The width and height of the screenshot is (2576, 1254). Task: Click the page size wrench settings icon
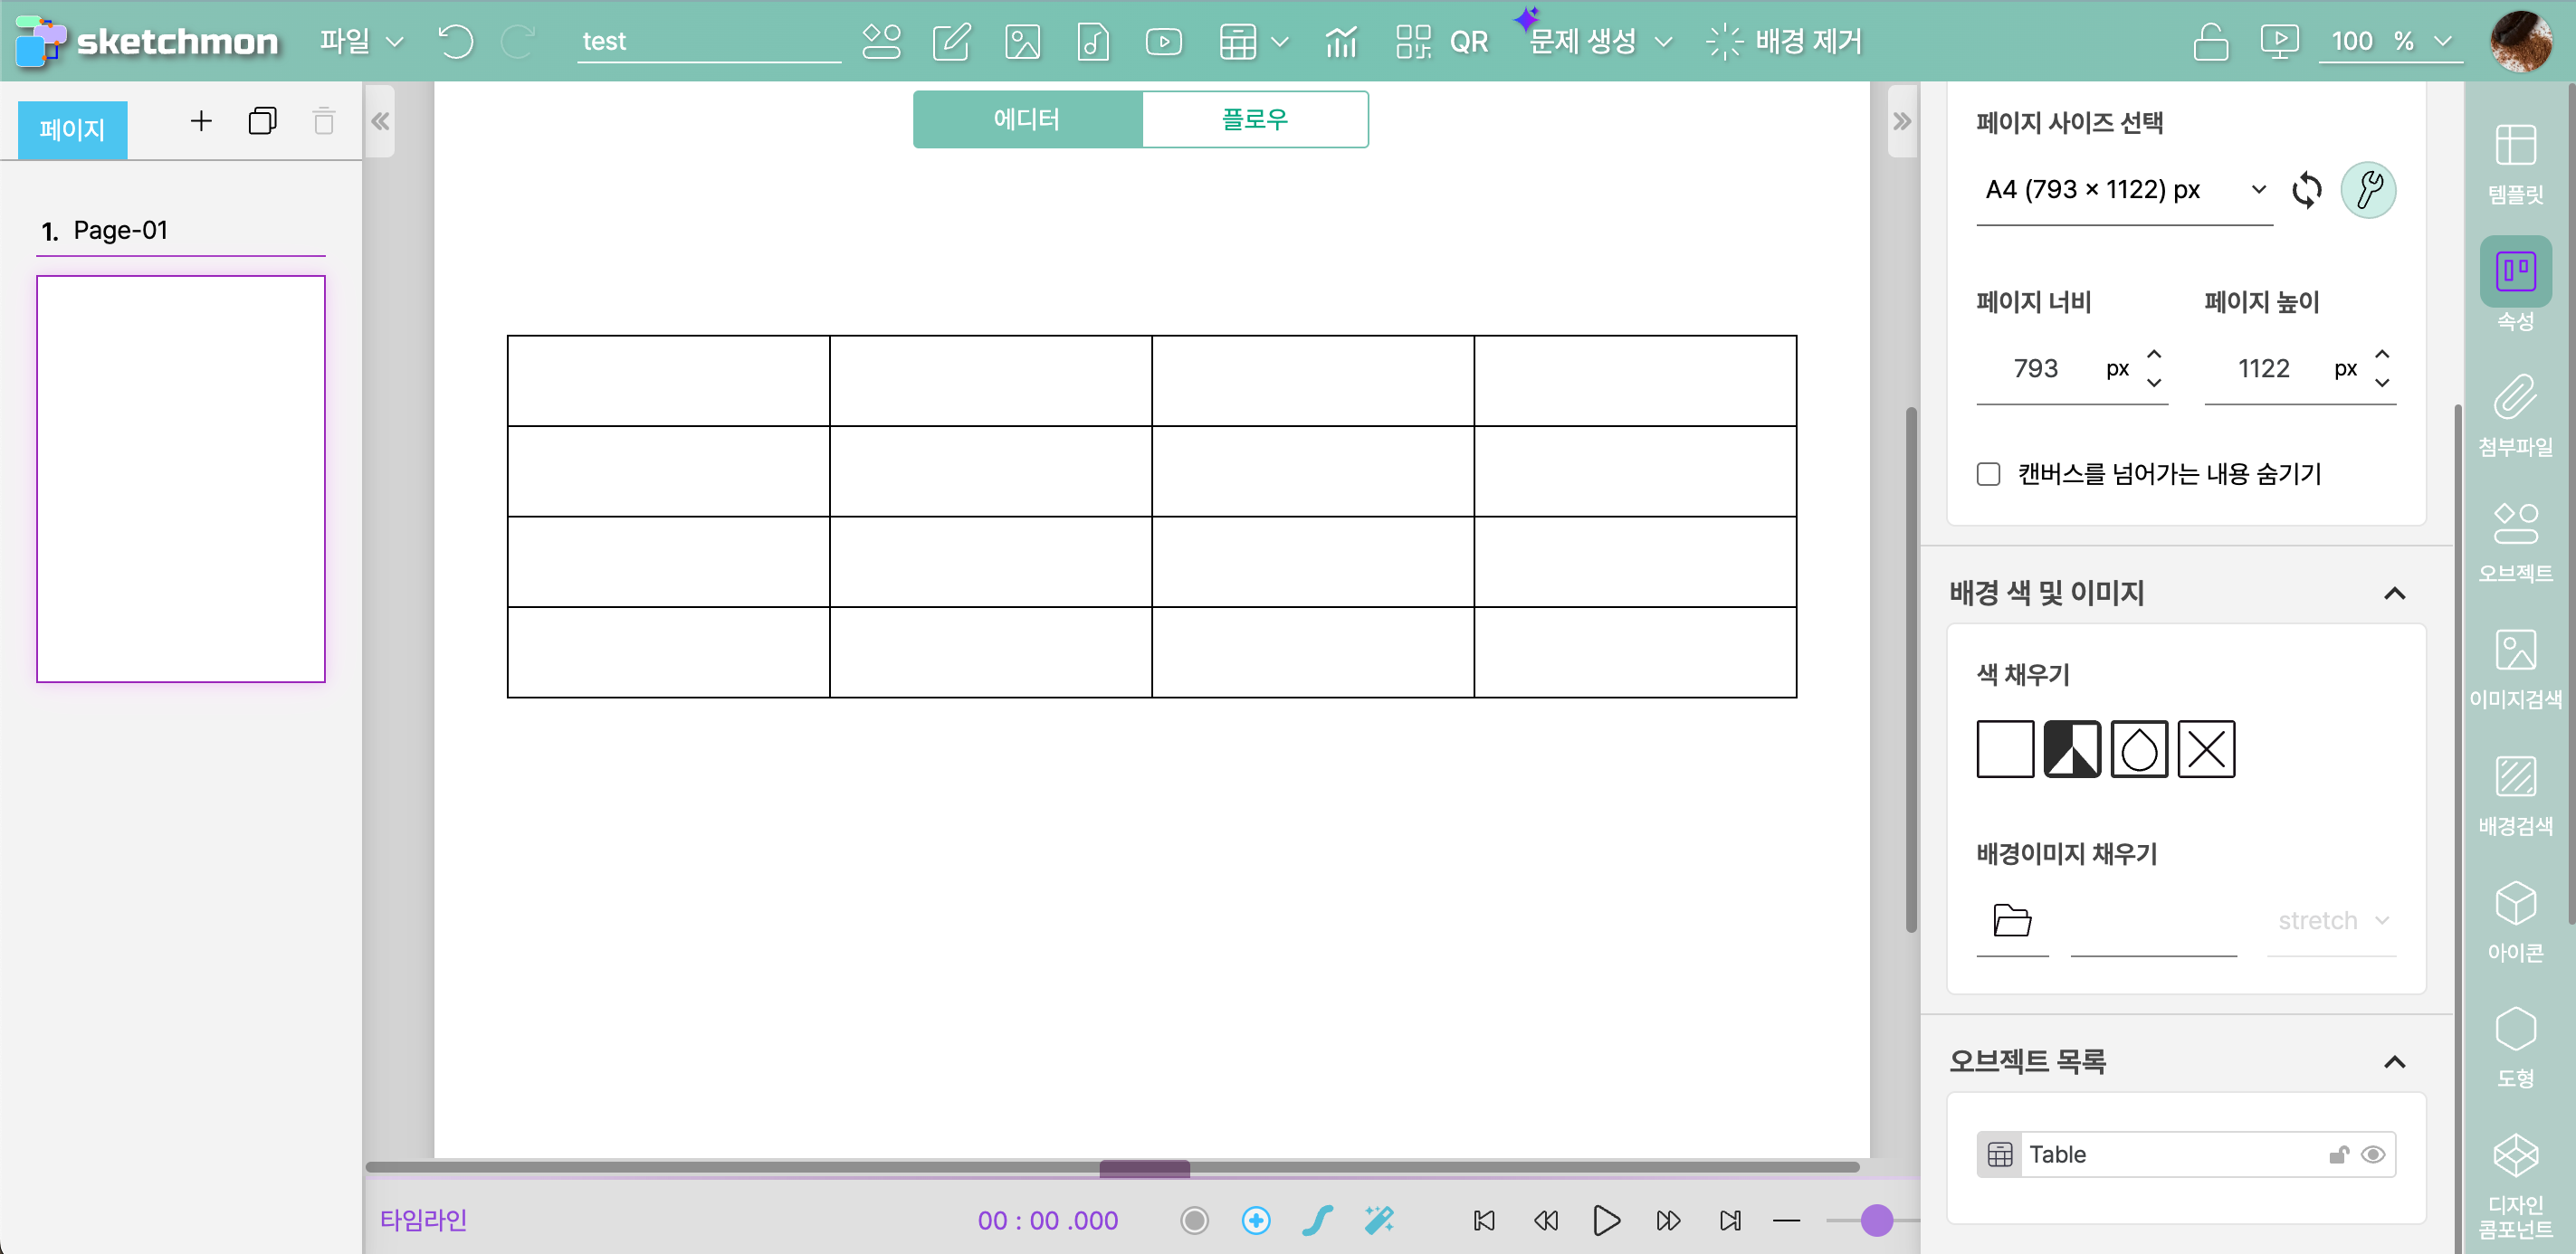tap(2367, 189)
